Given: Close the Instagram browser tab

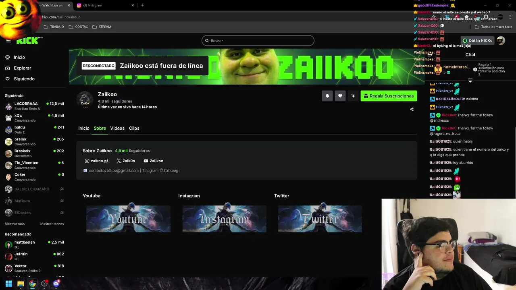Looking at the screenshot, I should point(133,5).
